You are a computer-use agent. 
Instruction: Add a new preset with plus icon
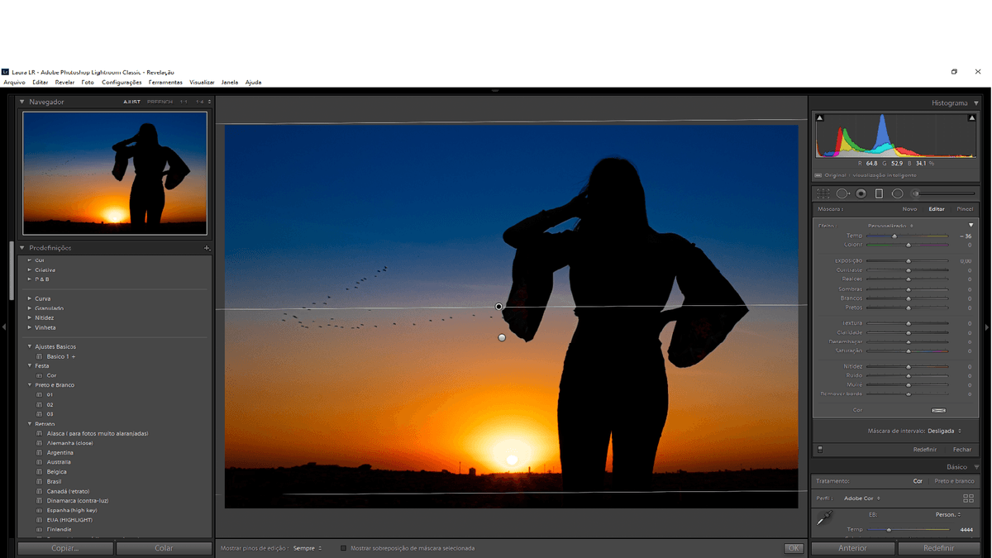click(207, 248)
